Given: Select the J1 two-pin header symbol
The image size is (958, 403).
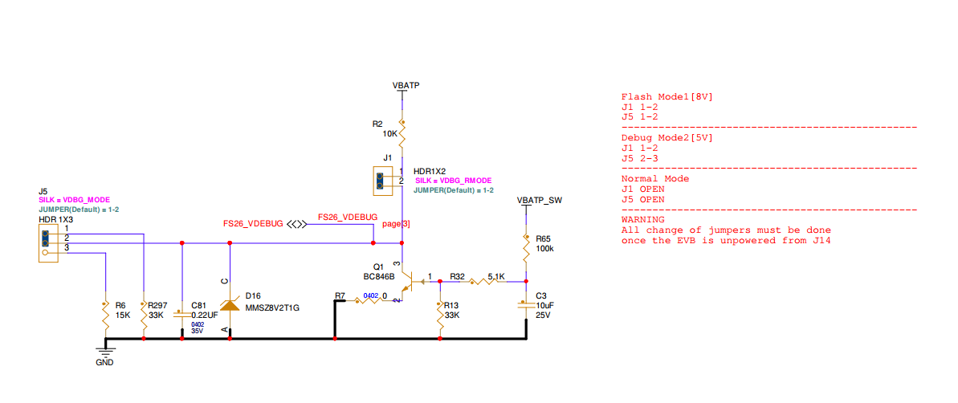Looking at the screenshot, I should coord(383,180).
